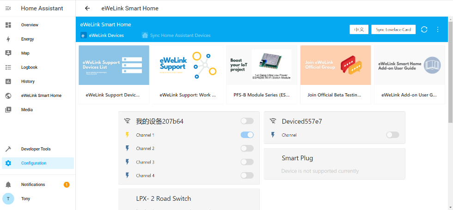This screenshot has width=453, height=210.
Task: Click the eWeLink Devices 'e' logo icon
Action: (x=84, y=36)
